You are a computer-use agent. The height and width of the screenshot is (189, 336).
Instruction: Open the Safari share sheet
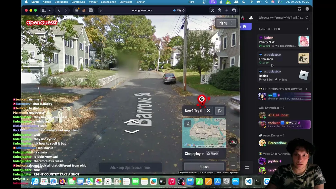point(219,10)
